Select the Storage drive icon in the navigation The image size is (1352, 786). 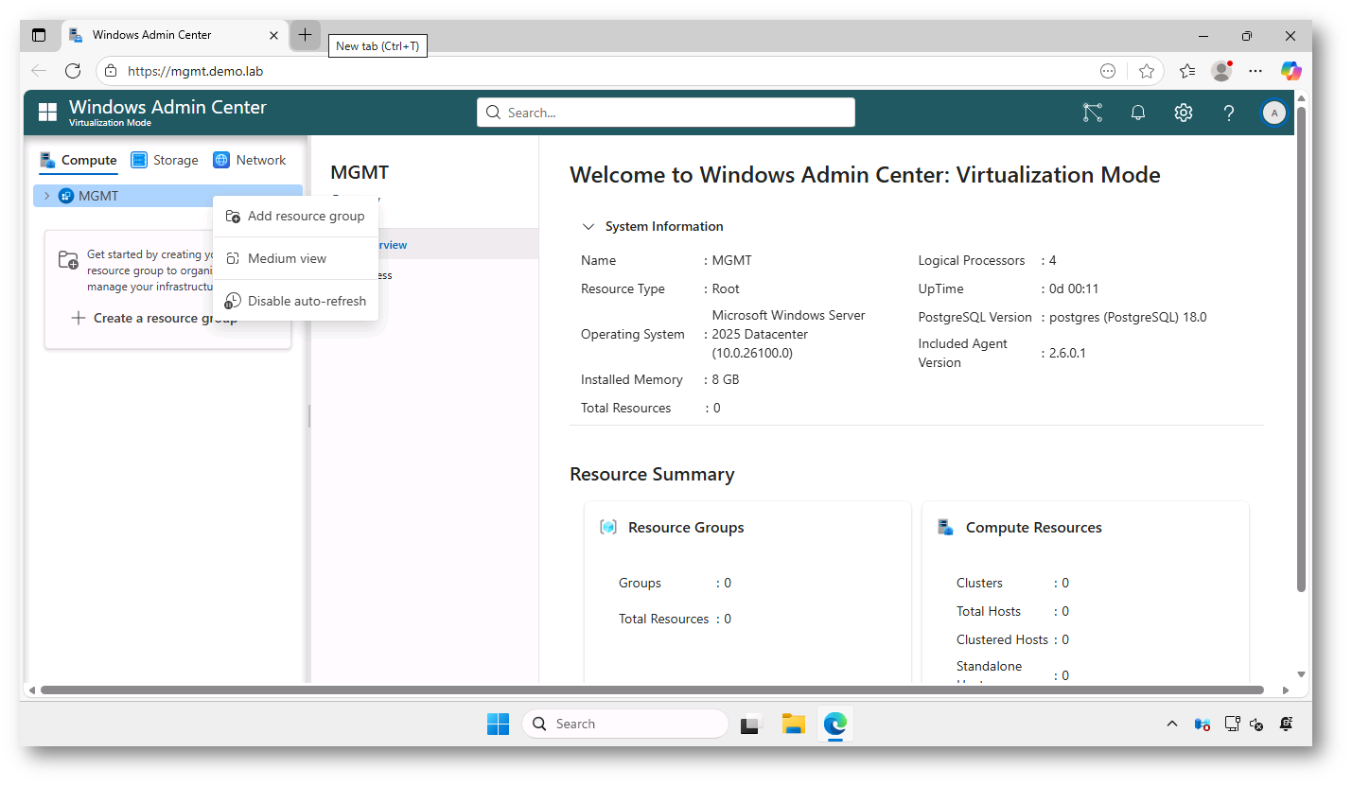point(138,159)
